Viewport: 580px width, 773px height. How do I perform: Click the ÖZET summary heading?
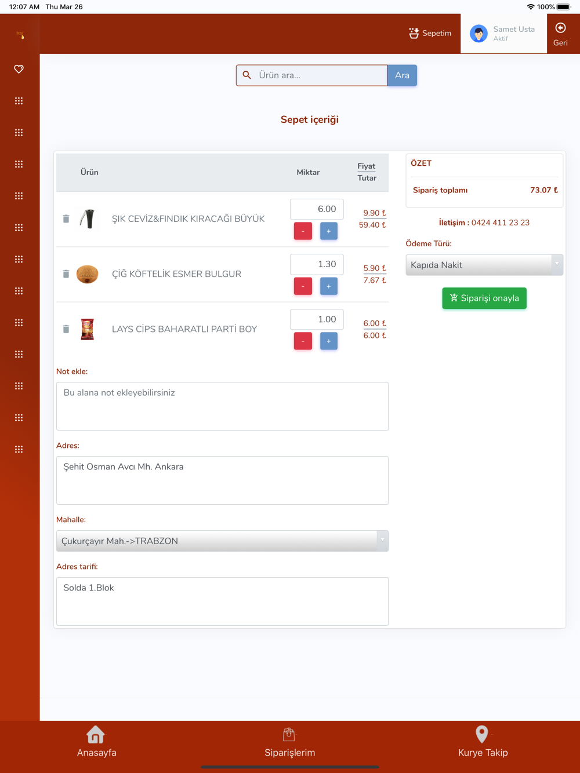[x=421, y=163]
